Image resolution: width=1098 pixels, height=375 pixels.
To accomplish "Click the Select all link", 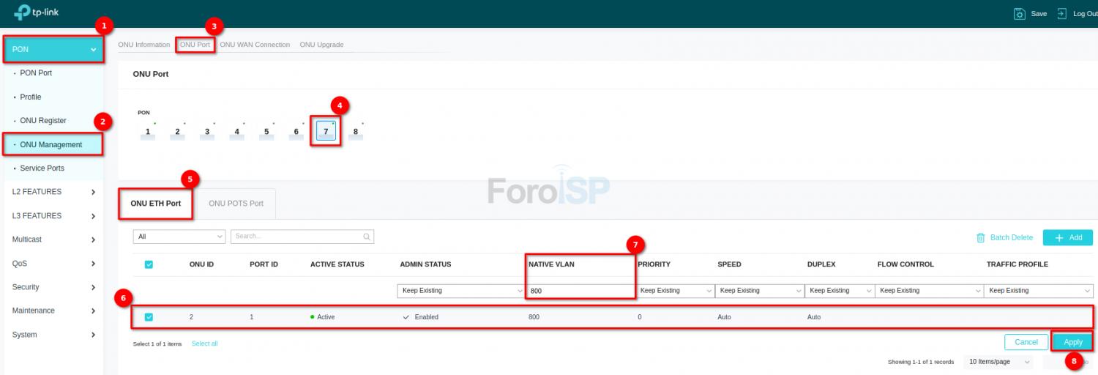I will pos(204,344).
